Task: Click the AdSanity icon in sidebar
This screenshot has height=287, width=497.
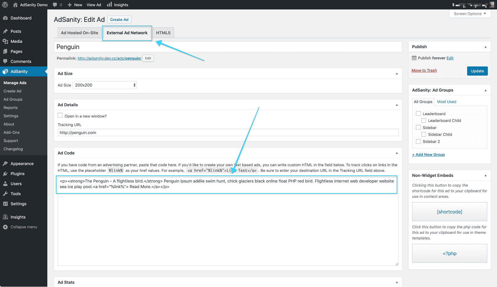Action: [x=5, y=71]
